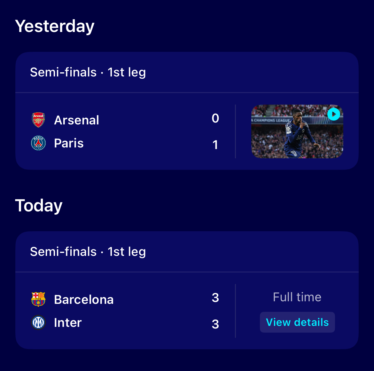Viewport: 374px width, 371px height.
Task: Click the Yesterday section heading
Action: tap(55, 26)
